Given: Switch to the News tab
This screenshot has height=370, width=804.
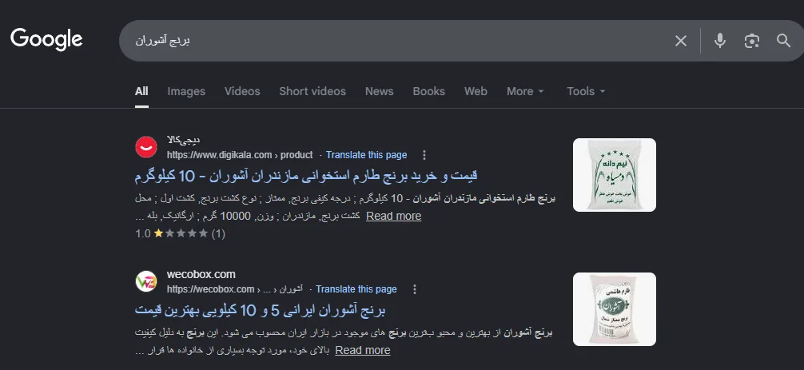Looking at the screenshot, I should click(x=379, y=91).
